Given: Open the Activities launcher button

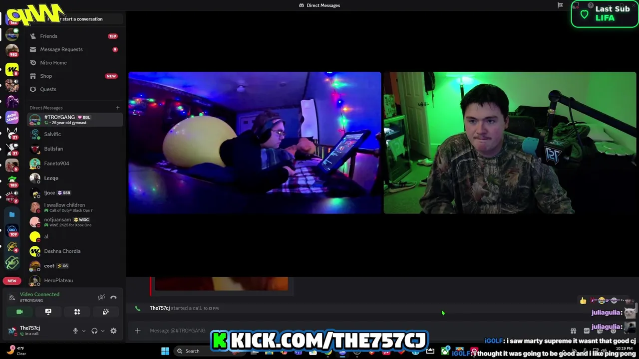Looking at the screenshot, I should pos(77,312).
